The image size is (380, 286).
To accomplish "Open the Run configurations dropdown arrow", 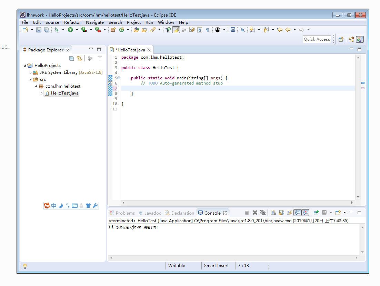I will (77, 30).
